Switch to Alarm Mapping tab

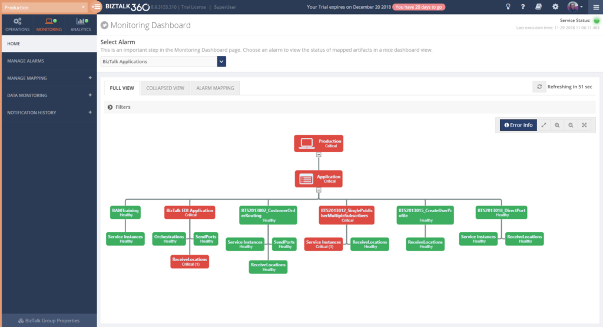(215, 88)
